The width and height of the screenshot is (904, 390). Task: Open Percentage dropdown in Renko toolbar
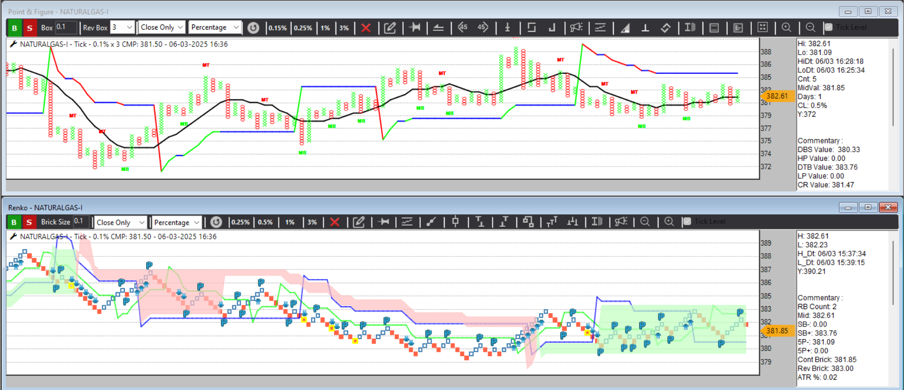pyautogui.click(x=177, y=222)
